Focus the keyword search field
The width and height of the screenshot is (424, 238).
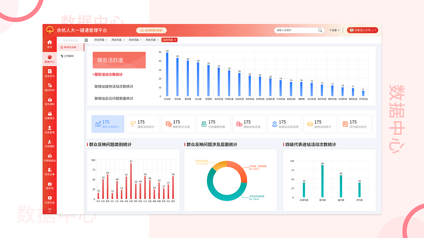(x=299, y=30)
